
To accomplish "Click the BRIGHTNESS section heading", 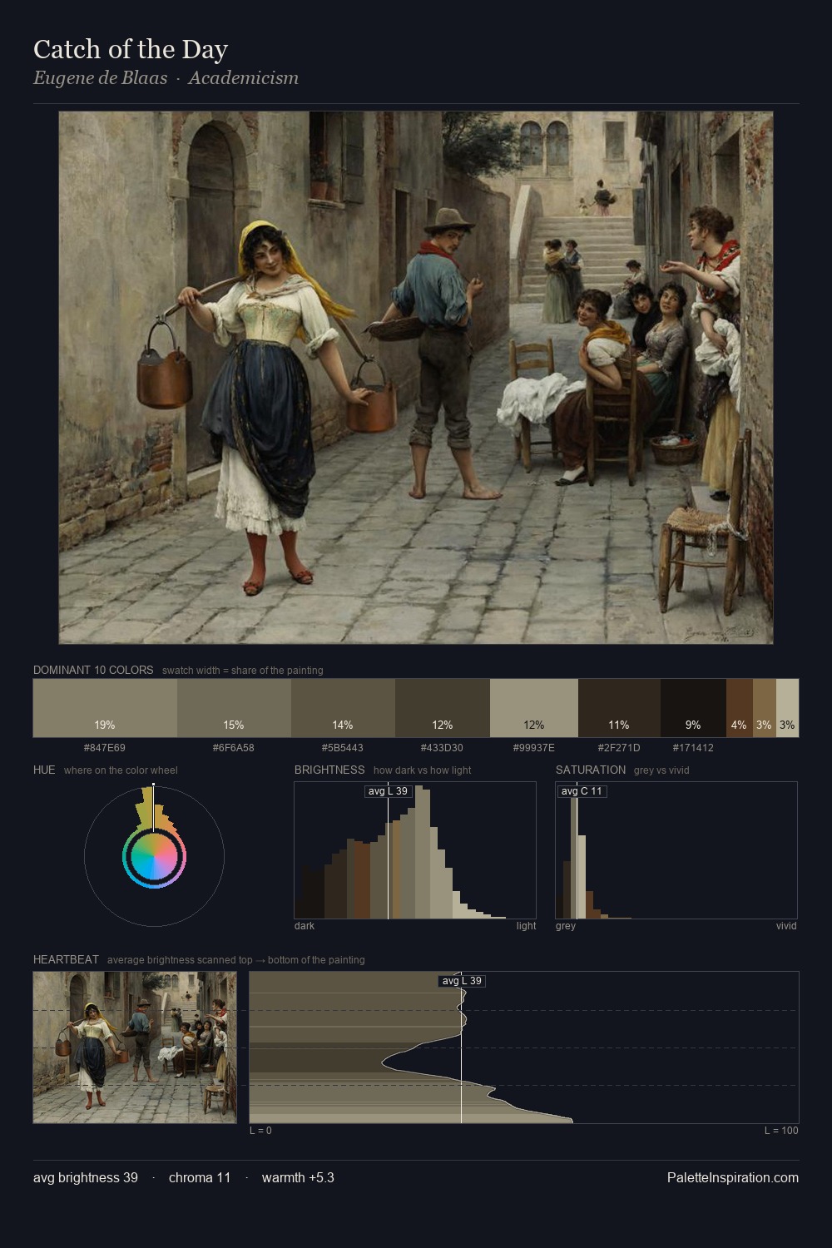I will (x=329, y=770).
